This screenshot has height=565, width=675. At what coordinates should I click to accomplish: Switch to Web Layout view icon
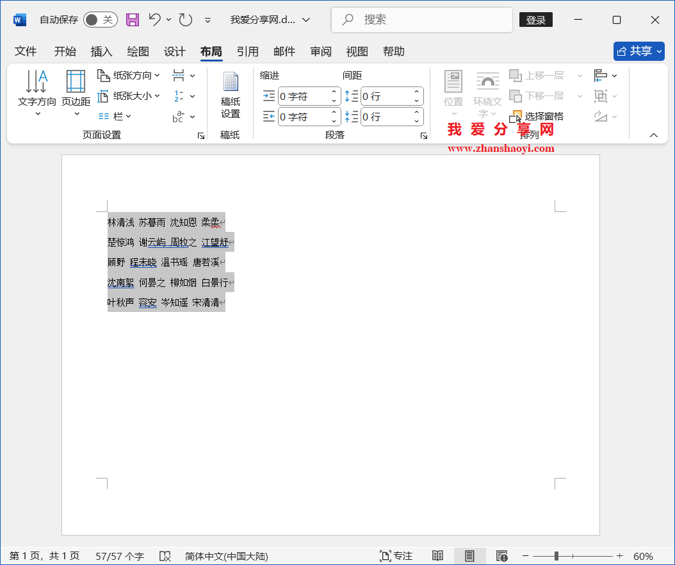501,556
